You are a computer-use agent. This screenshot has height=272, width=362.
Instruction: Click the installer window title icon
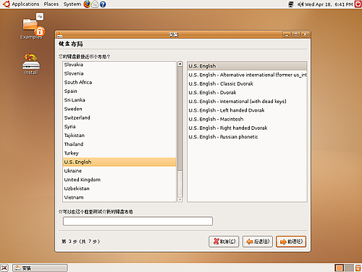(60, 35)
